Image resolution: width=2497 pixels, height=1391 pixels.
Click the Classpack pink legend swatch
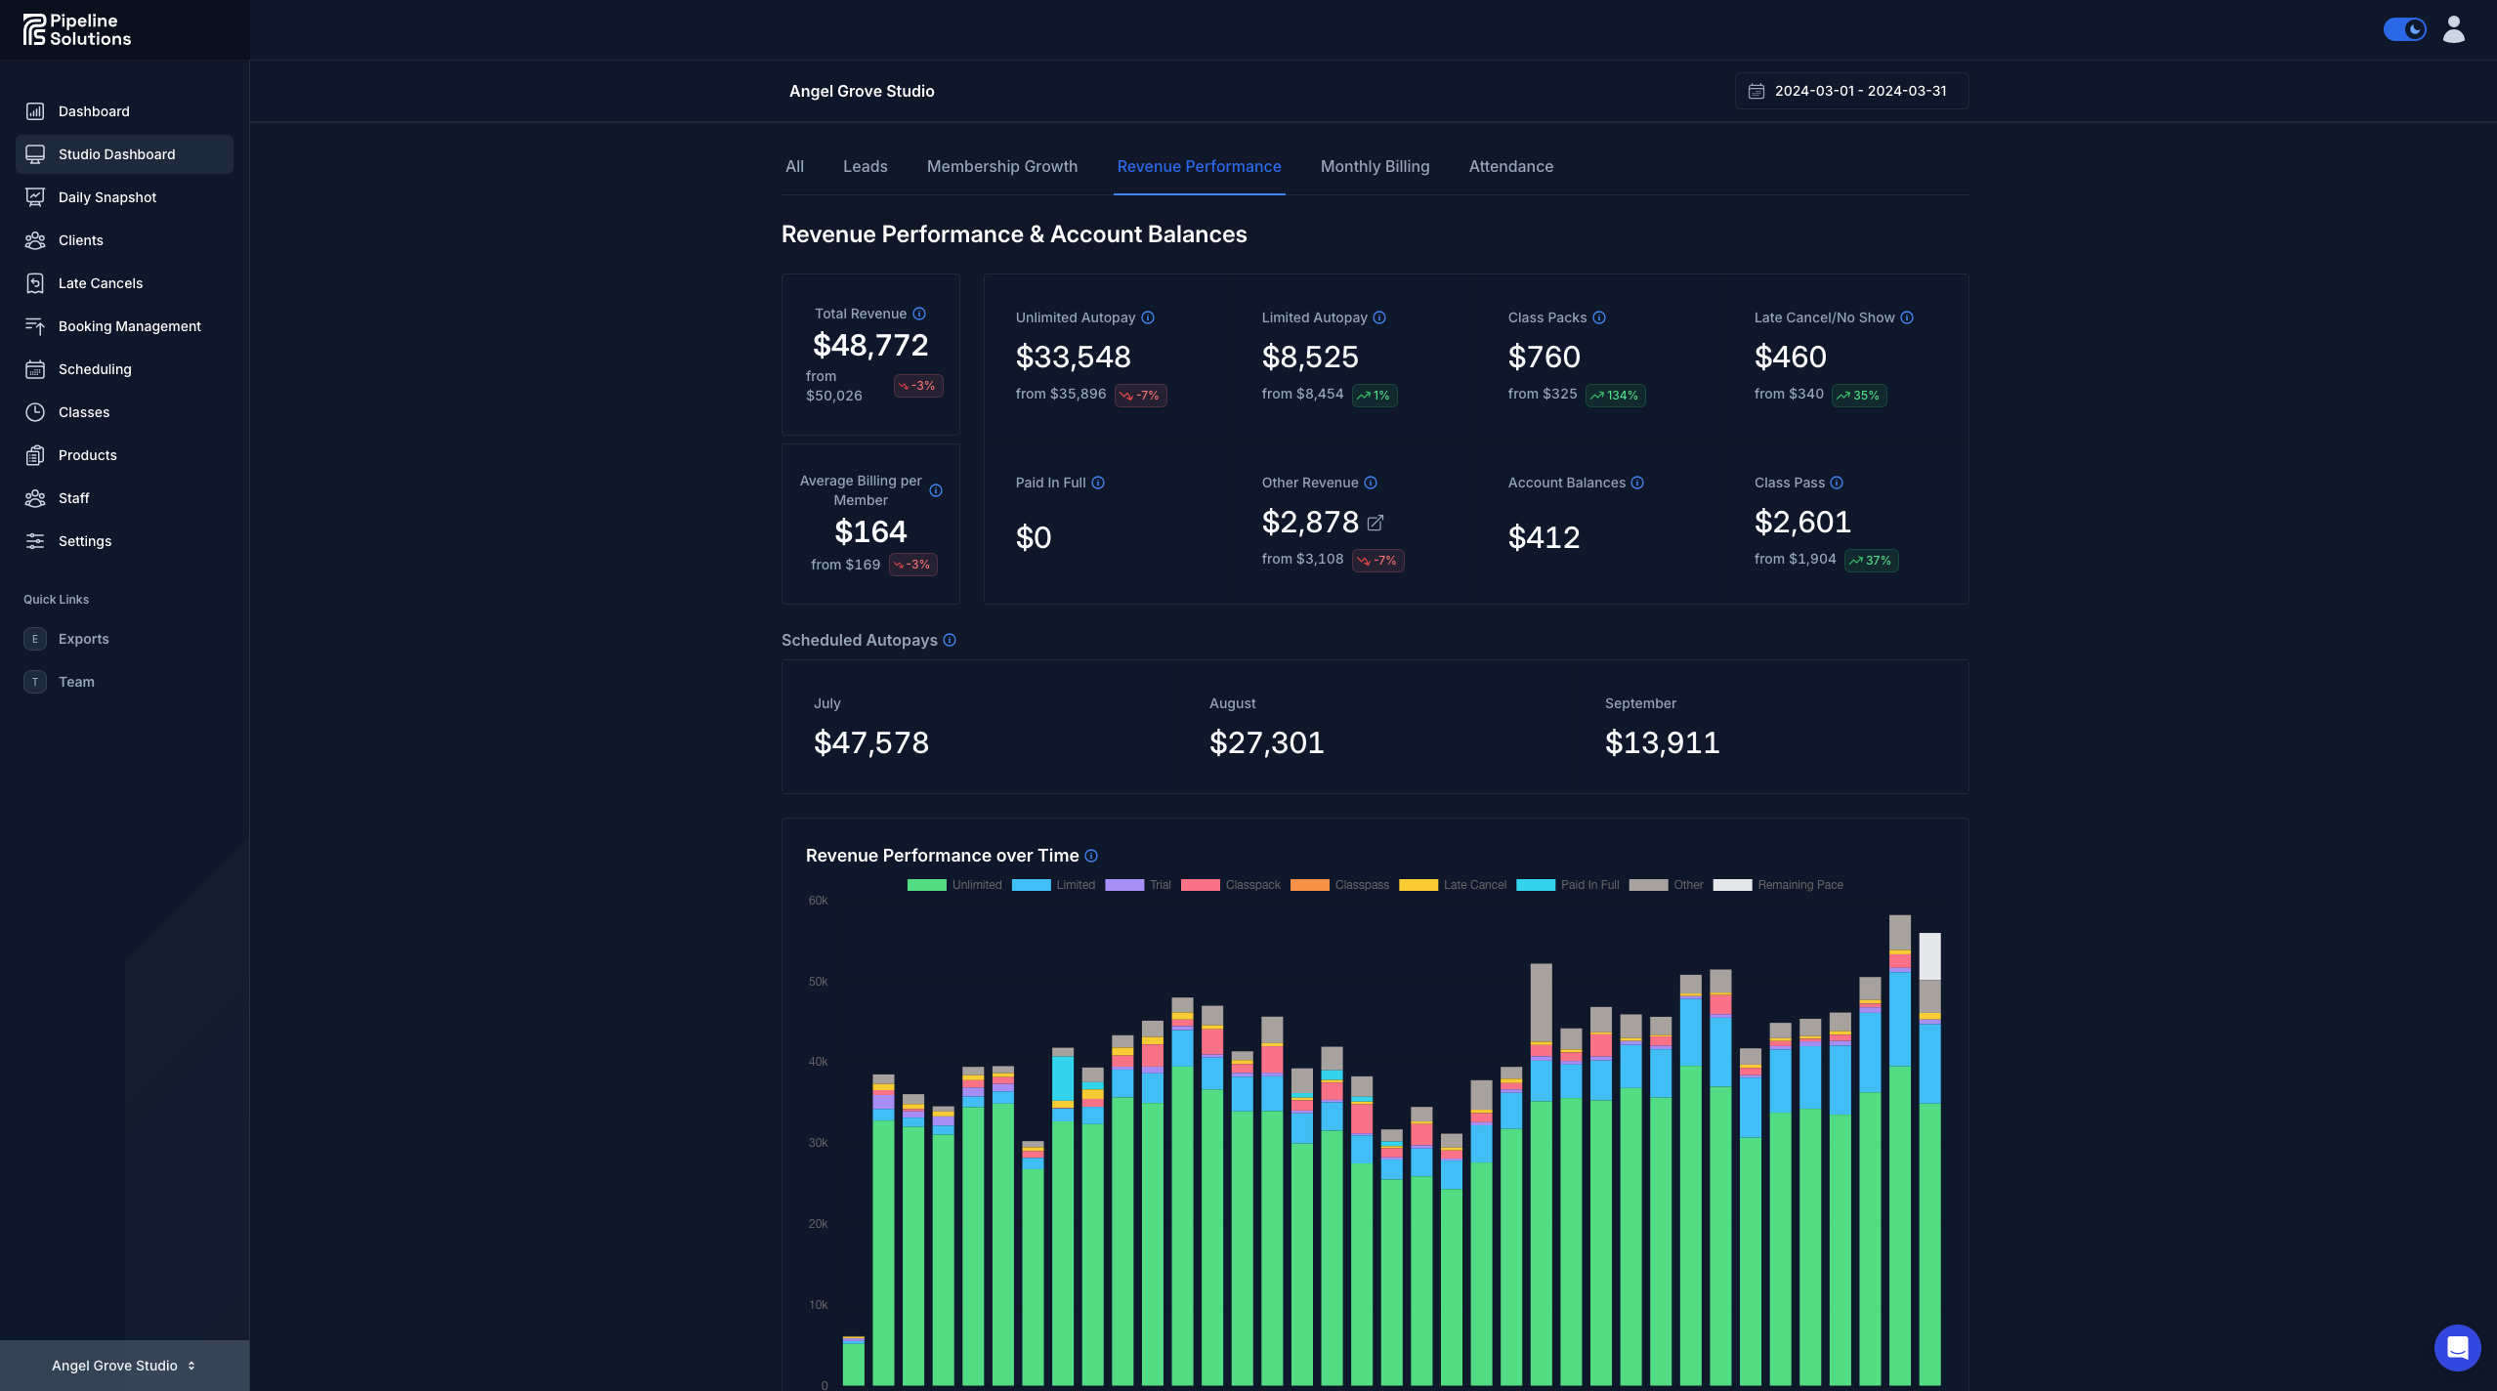click(1200, 885)
